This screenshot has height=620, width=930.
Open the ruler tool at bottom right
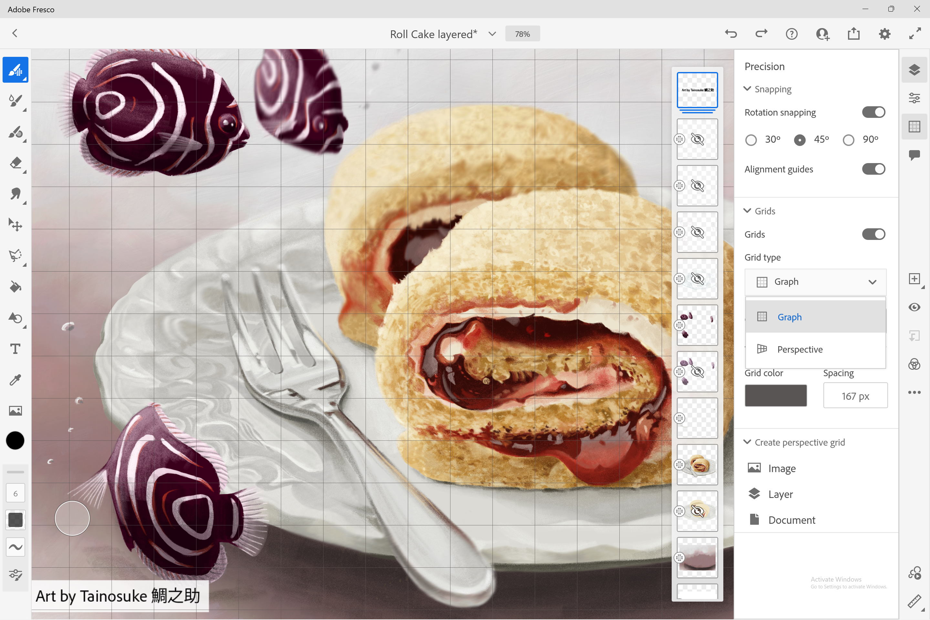point(914,601)
